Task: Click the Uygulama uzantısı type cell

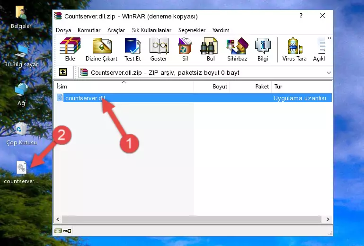Action: point(300,98)
